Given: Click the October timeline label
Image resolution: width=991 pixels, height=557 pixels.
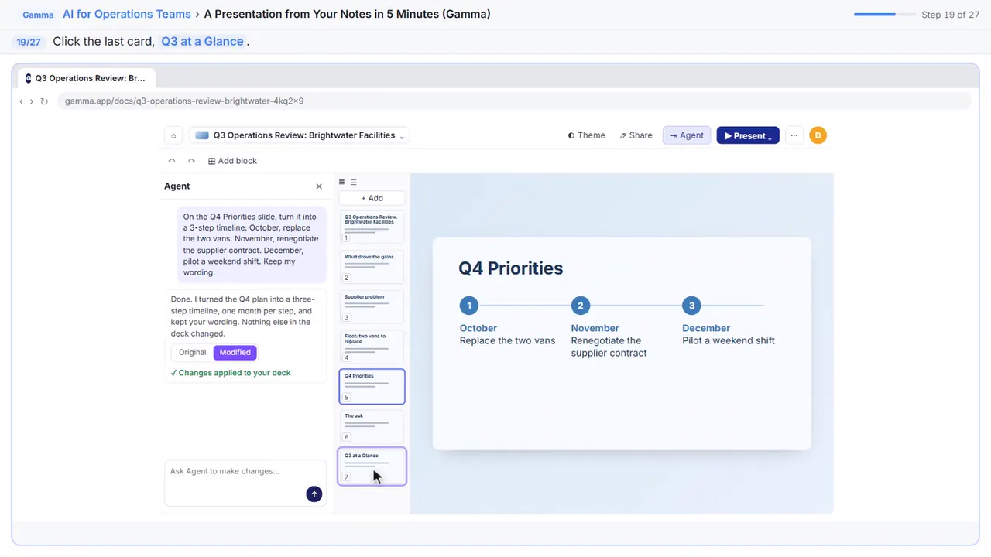Looking at the screenshot, I should [x=478, y=328].
